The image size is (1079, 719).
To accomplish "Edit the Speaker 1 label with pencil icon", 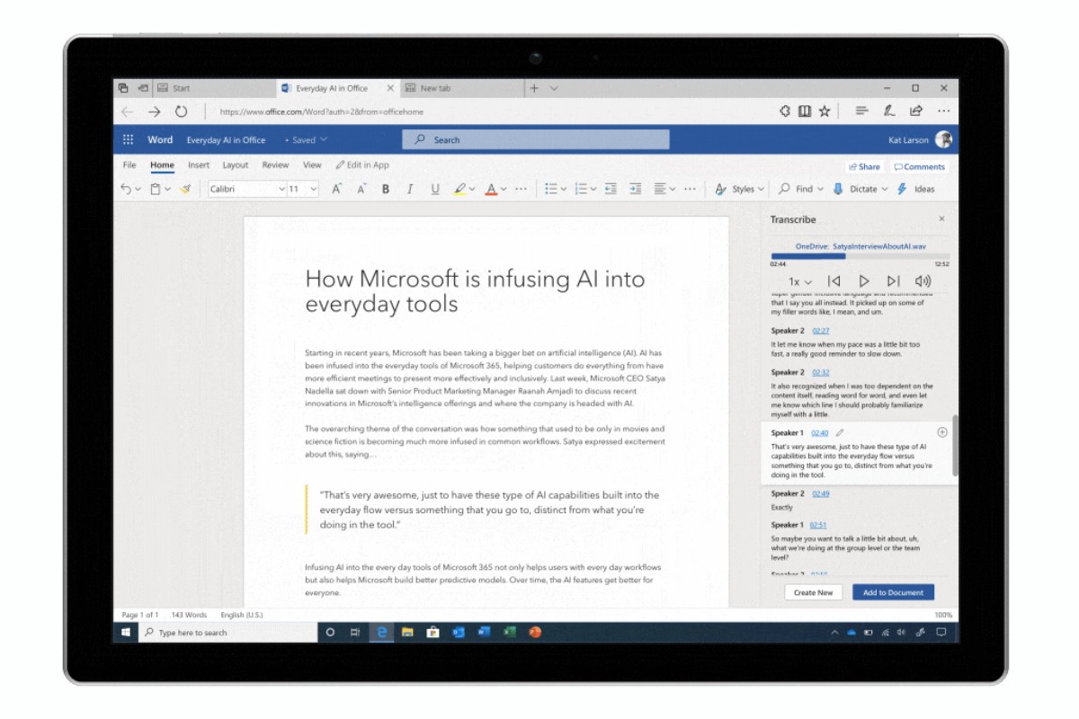I will 840,432.
